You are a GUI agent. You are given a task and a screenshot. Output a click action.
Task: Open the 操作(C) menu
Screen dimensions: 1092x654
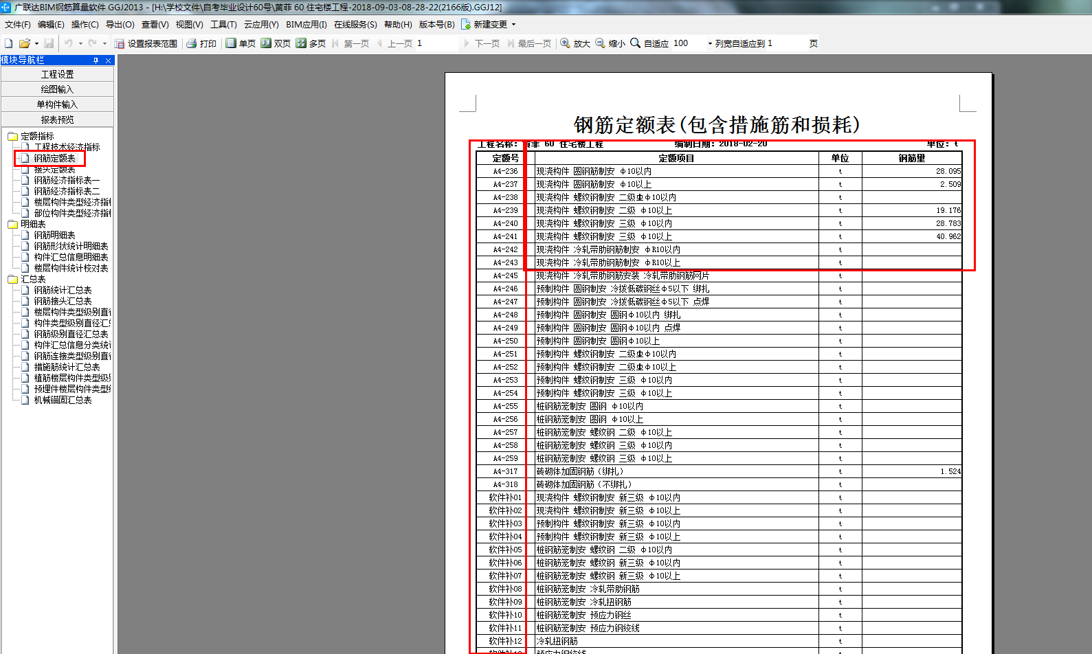click(x=85, y=24)
